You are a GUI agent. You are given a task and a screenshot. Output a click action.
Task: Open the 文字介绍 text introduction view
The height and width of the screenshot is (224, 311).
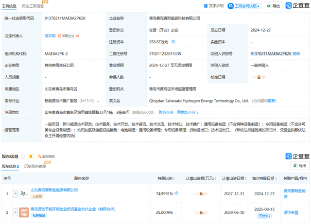tap(214, 6)
